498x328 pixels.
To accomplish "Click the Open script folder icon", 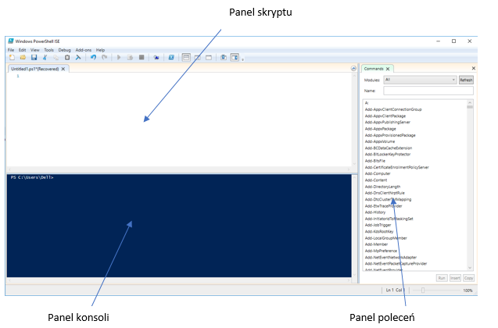I will (23, 58).
